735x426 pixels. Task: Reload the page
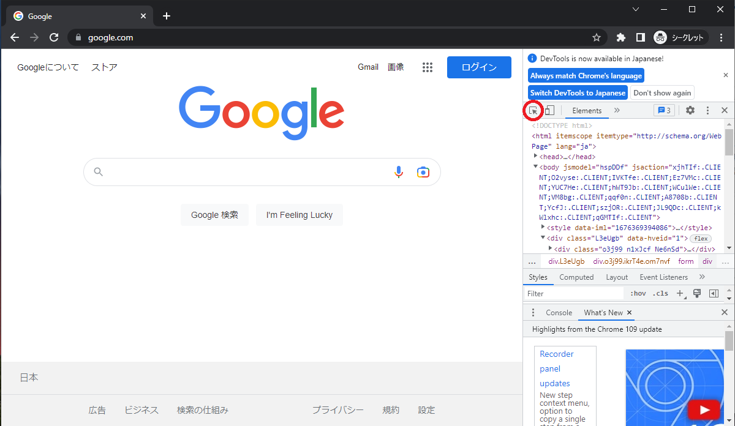54,37
